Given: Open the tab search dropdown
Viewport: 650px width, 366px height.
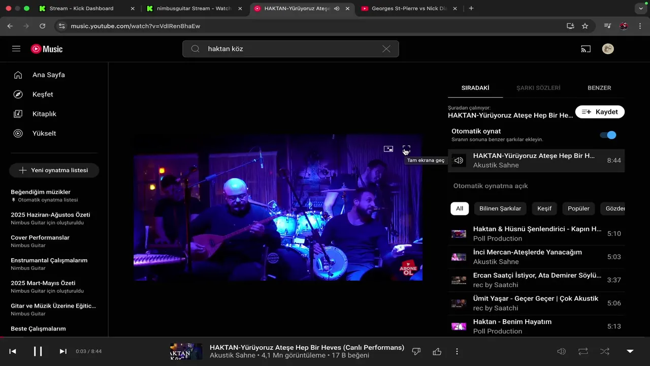Looking at the screenshot, I should click(x=640, y=9).
